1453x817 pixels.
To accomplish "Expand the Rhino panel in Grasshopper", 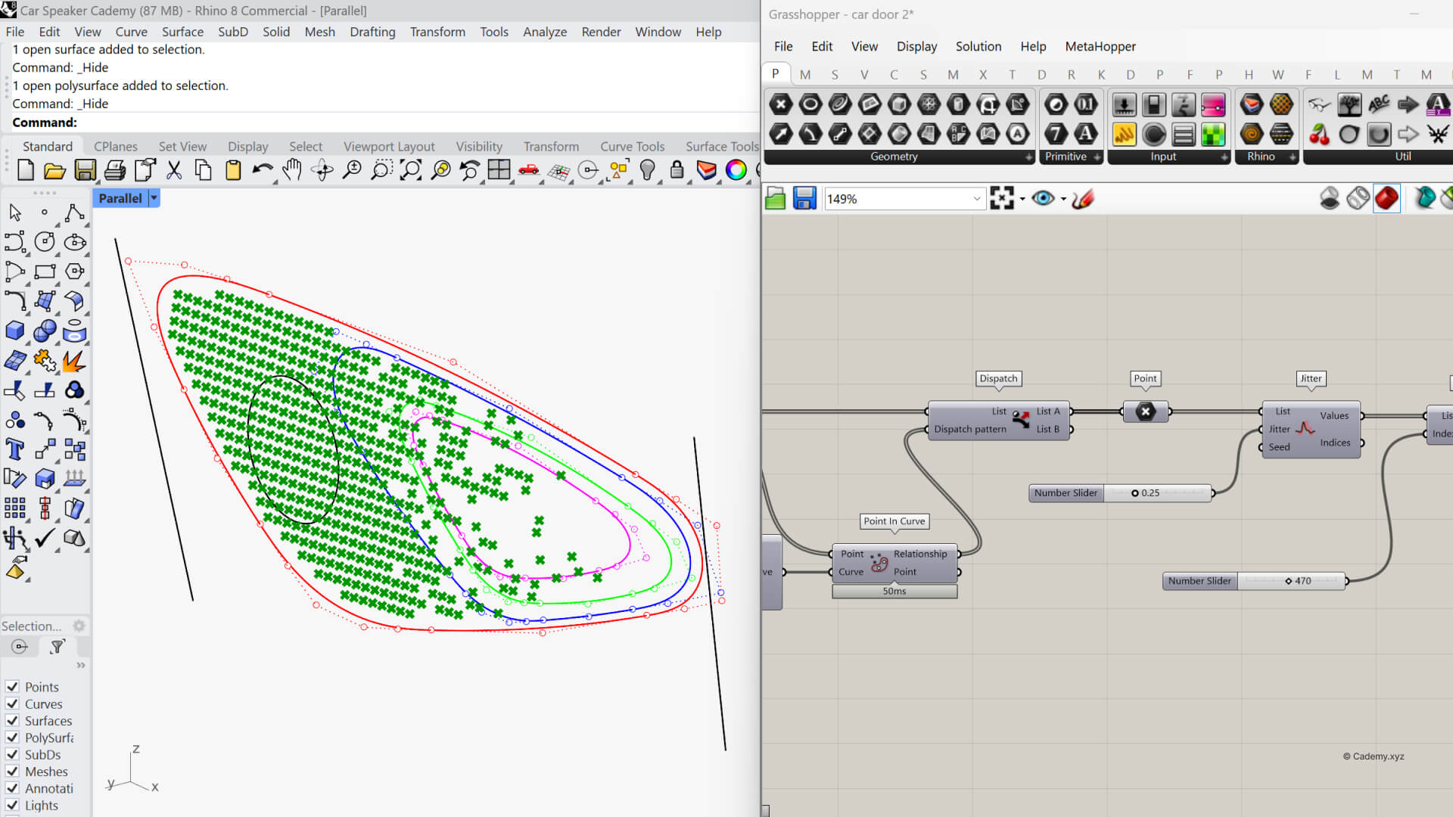I will [x=1293, y=157].
